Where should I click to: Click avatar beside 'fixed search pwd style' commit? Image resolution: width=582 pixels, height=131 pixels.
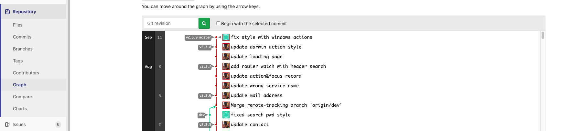[226, 115]
